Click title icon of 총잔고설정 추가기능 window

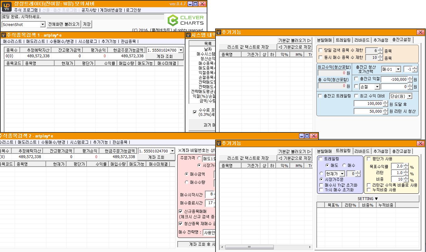click(x=218, y=32)
